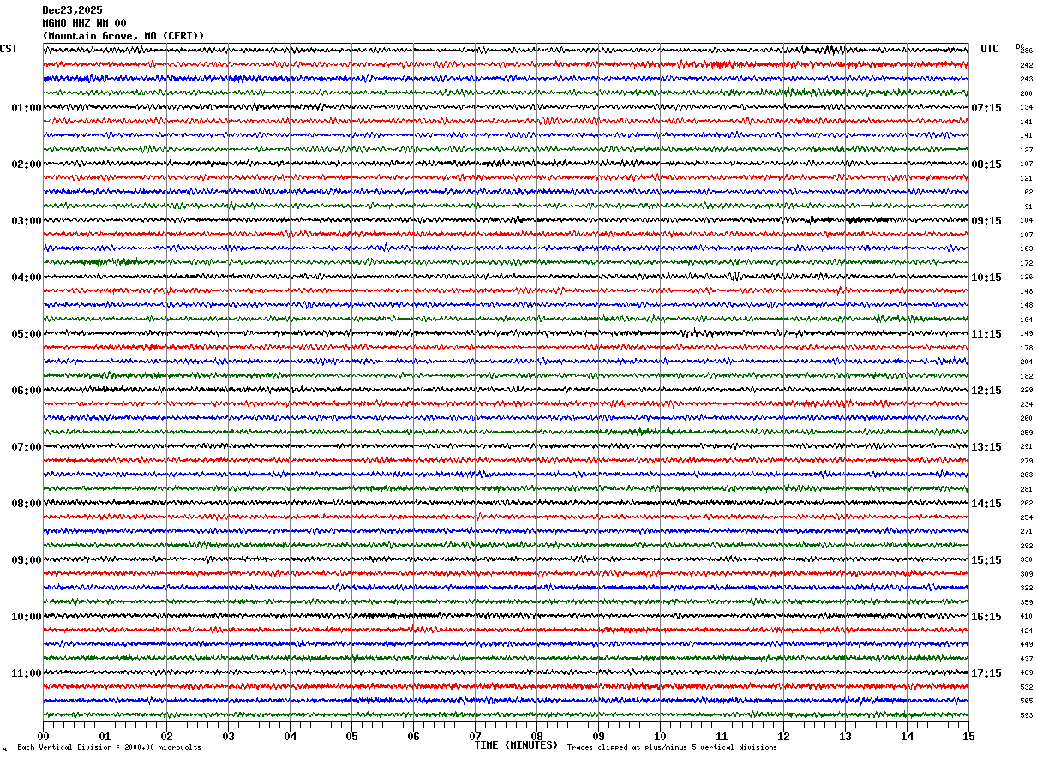Click minute tick label 06 on x-axis
The height and width of the screenshot is (759, 1037).
[x=413, y=736]
